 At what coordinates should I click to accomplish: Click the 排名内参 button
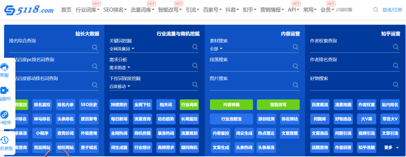point(65,105)
